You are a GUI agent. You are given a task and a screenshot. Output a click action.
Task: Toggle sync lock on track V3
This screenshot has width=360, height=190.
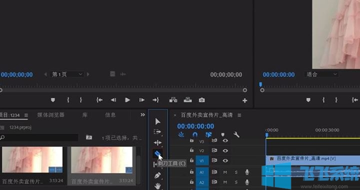pyautogui.click(x=214, y=140)
